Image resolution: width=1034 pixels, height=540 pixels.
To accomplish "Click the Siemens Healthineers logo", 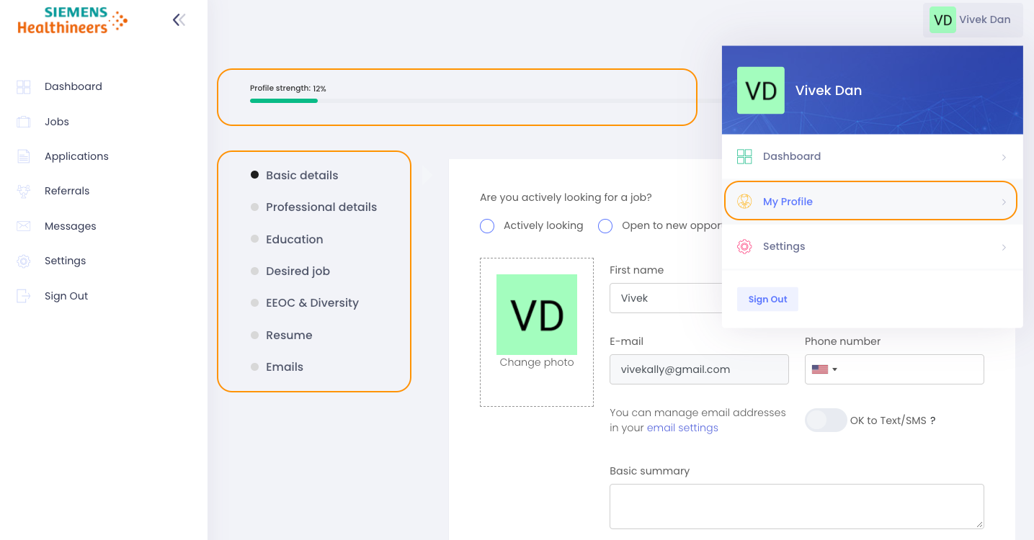I will click(x=72, y=20).
